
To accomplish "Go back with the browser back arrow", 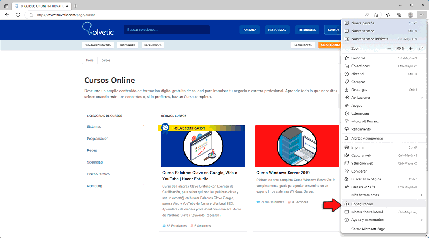I will tap(7, 15).
